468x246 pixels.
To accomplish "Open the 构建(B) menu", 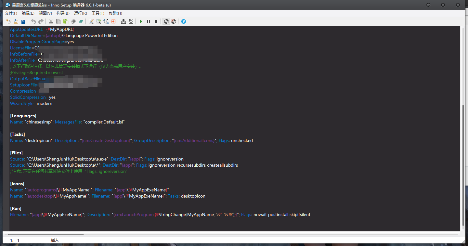I will pos(63,13).
